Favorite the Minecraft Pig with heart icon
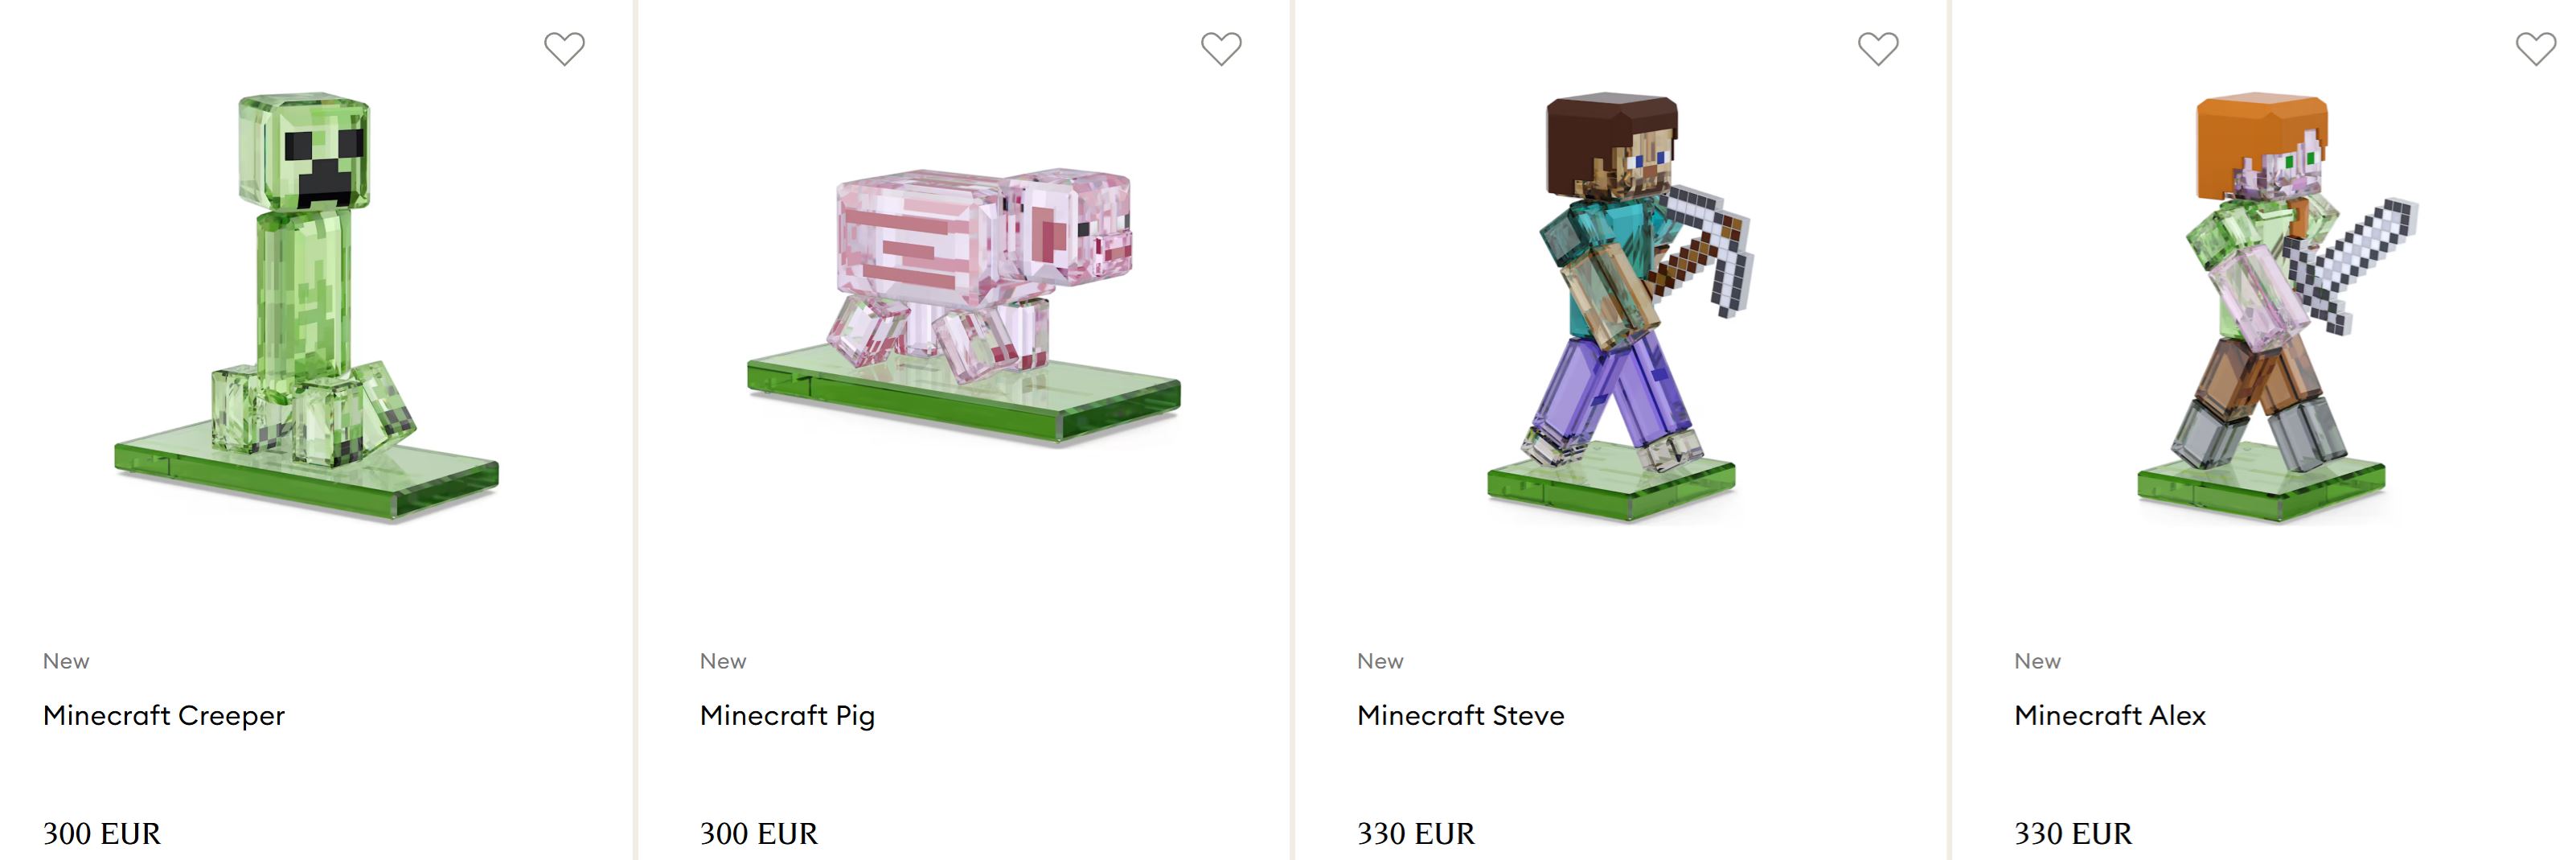Image resolution: width=2576 pixels, height=860 pixels. tap(1221, 48)
